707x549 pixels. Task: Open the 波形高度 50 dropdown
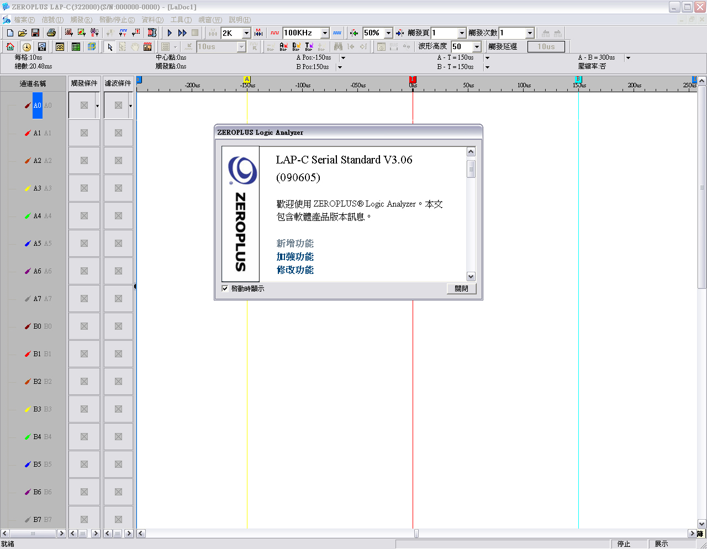[x=477, y=47]
